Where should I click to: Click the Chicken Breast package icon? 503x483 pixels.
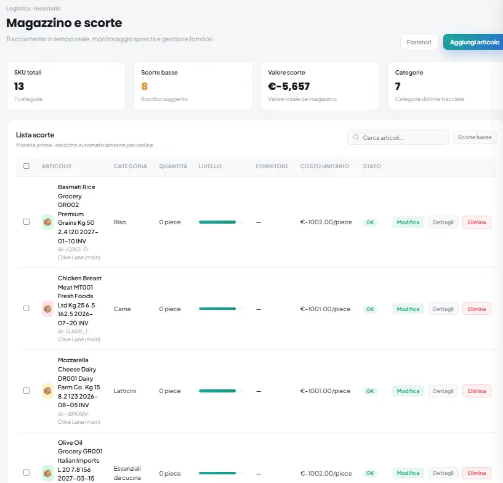coord(47,309)
